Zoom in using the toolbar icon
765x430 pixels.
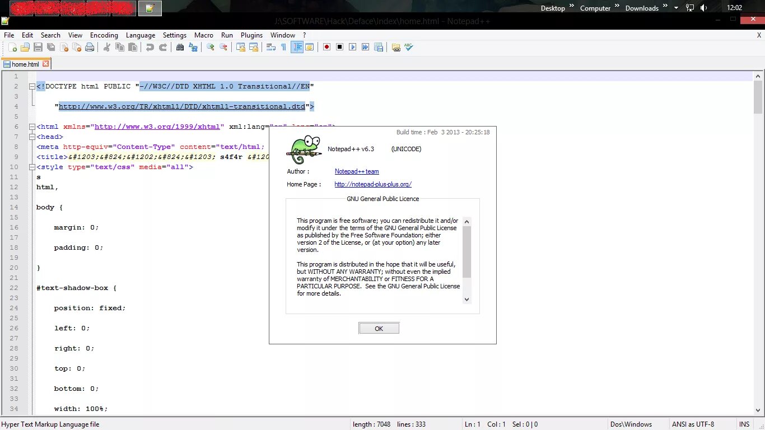211,47
